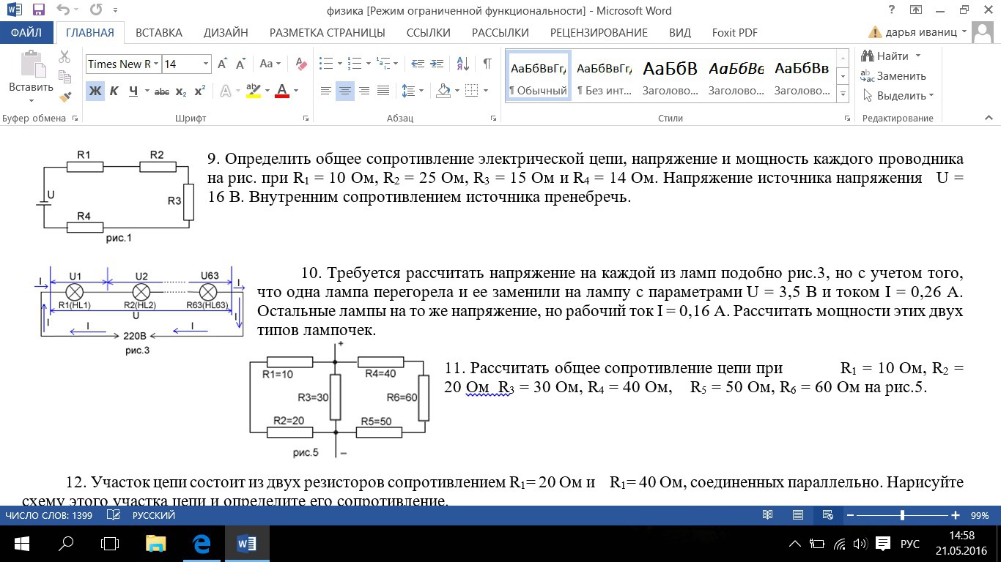The width and height of the screenshot is (1001, 562).
Task: Open the Sort dialog icon
Action: point(462,64)
